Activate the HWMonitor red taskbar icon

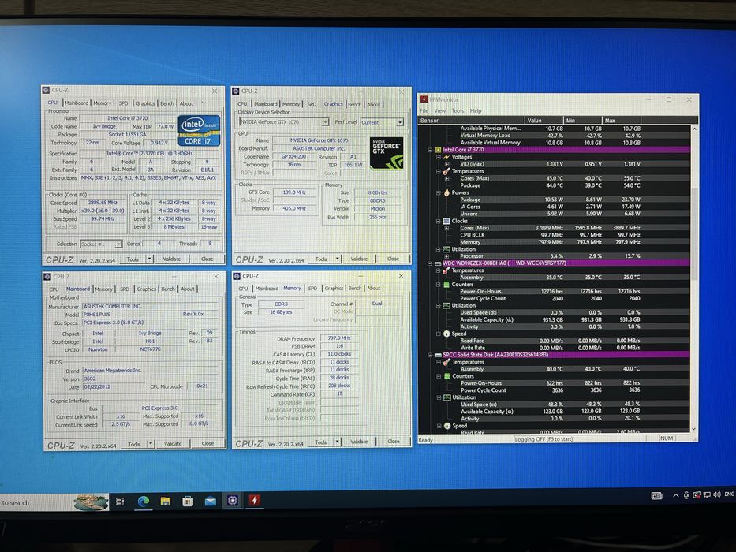tap(255, 501)
